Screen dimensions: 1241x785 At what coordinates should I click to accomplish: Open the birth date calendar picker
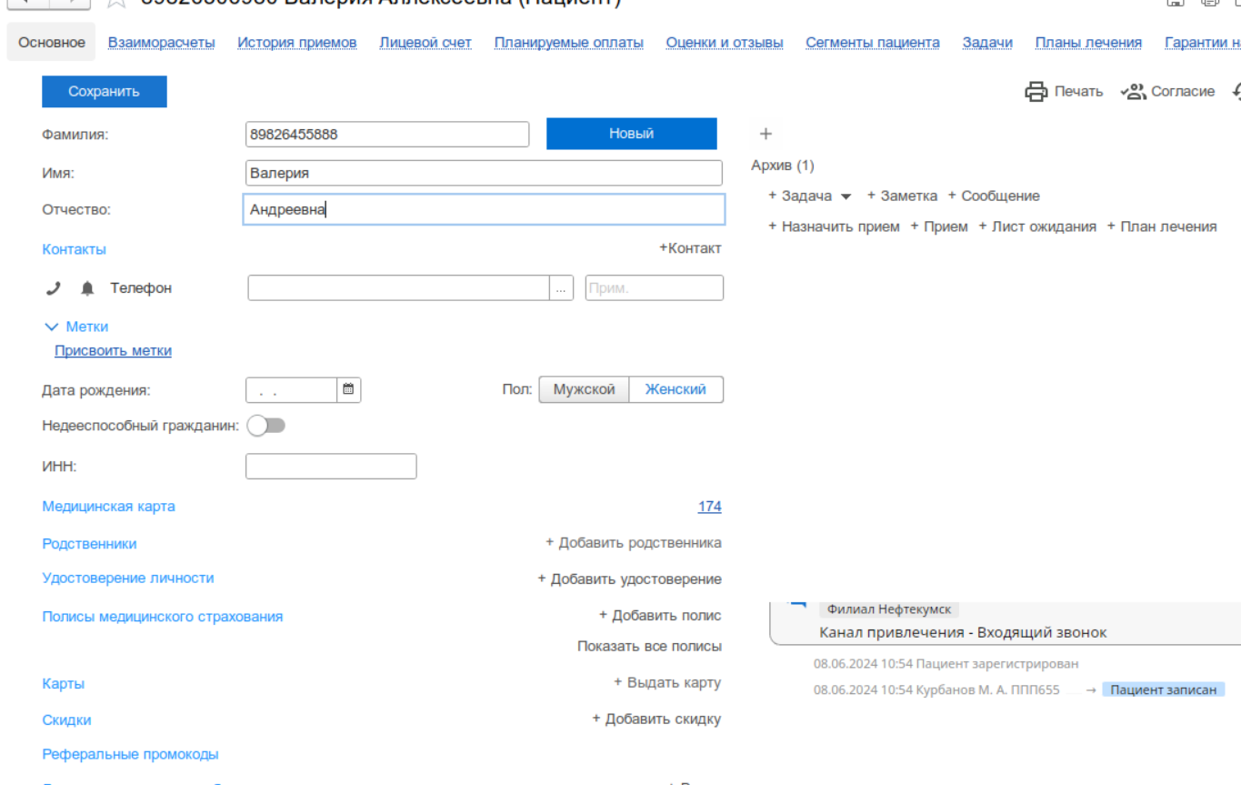click(348, 389)
